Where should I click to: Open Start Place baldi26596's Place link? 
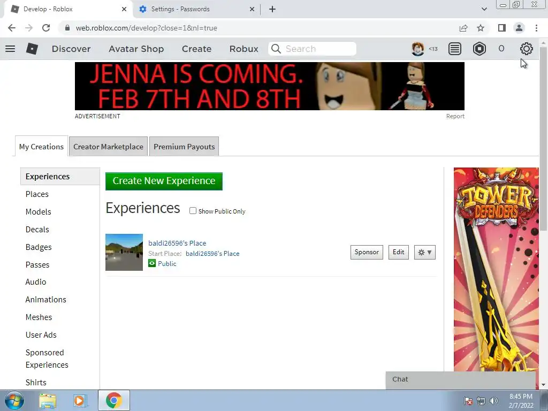click(x=212, y=253)
